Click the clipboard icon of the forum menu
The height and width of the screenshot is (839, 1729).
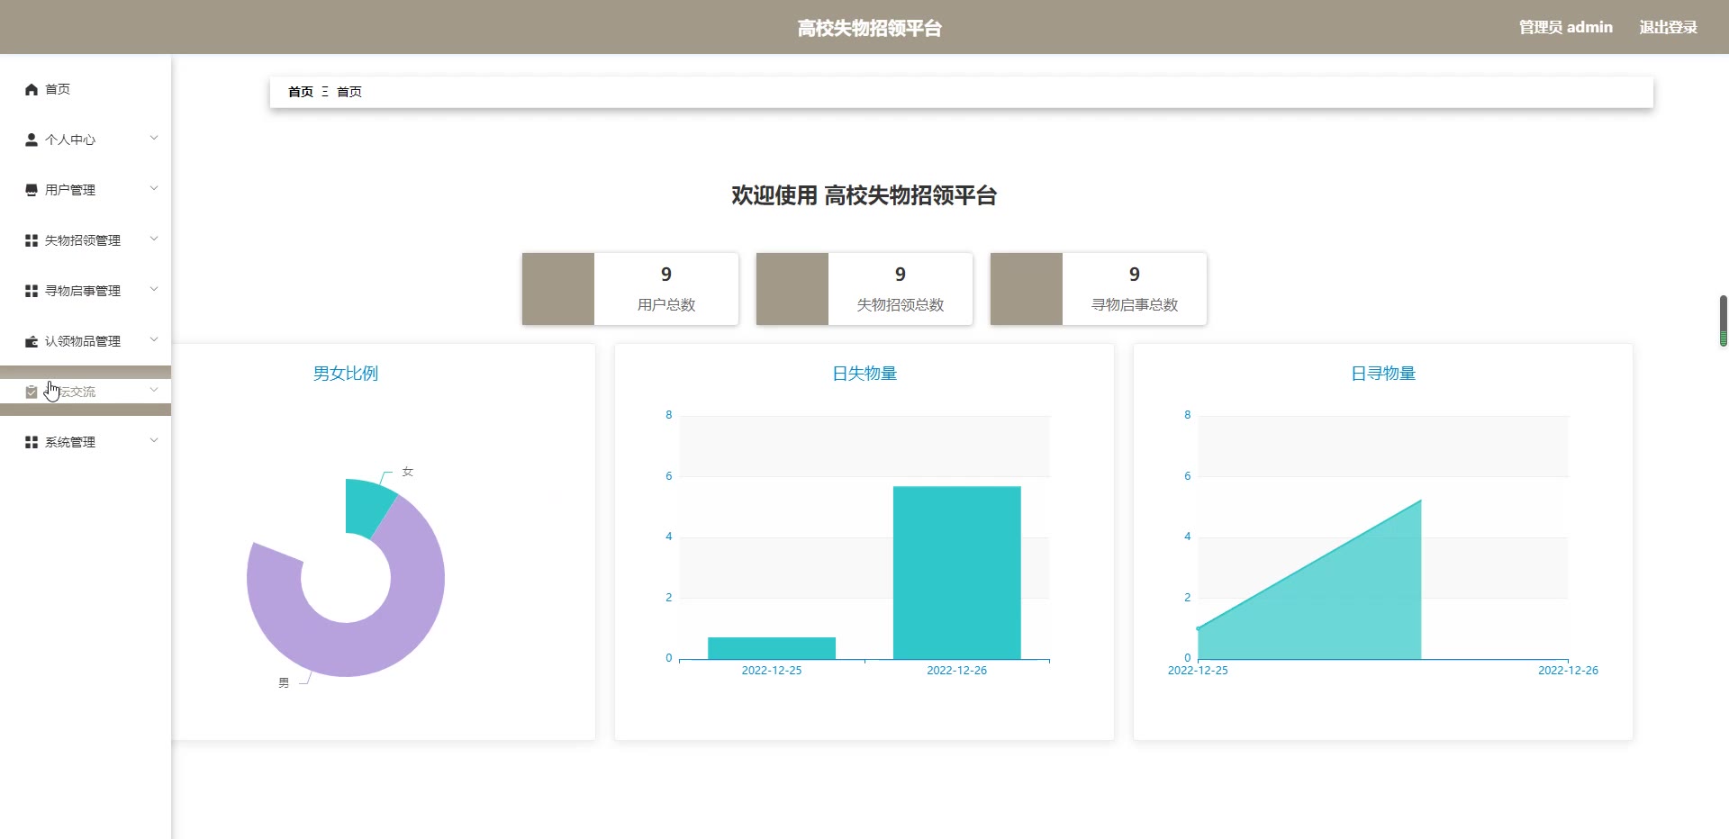32,392
